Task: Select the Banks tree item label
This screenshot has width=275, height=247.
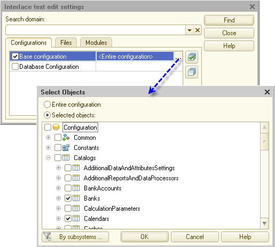Action: tap(92, 198)
